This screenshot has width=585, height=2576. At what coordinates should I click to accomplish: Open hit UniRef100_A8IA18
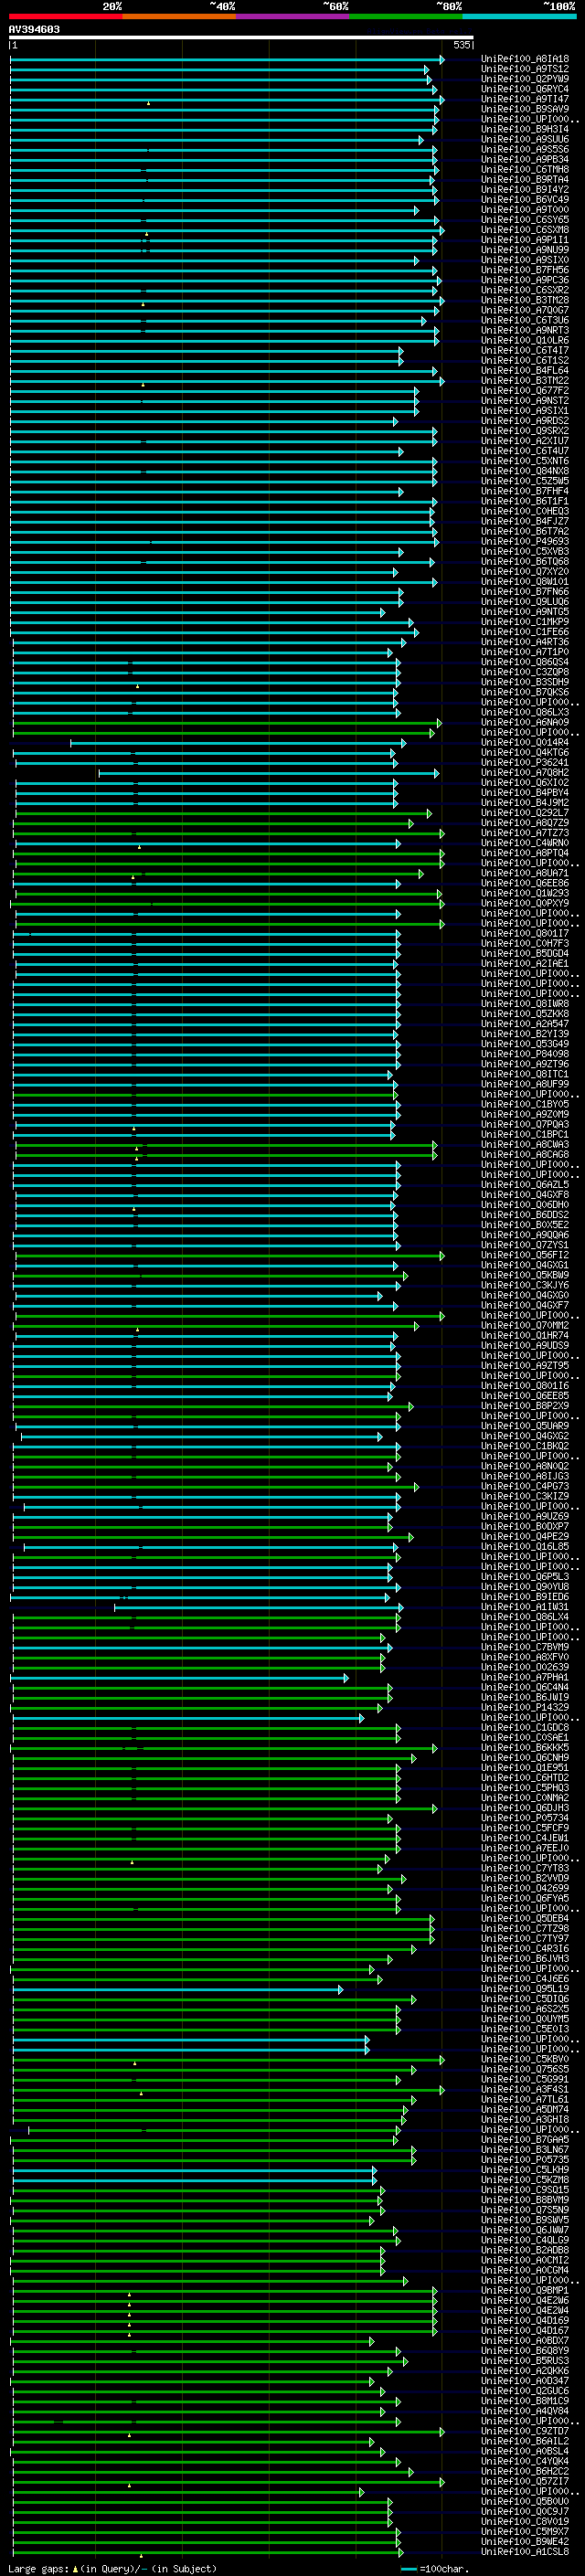click(525, 59)
